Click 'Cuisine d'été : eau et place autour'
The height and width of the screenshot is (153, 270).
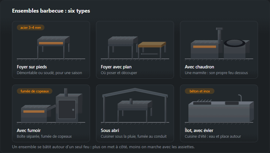pos(213,136)
